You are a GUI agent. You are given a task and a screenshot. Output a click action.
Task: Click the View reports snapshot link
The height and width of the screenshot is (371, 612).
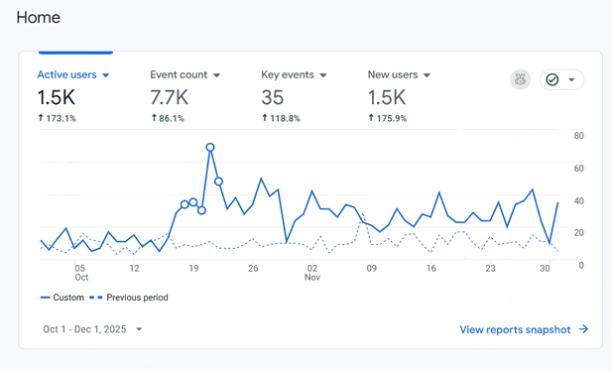[515, 329]
